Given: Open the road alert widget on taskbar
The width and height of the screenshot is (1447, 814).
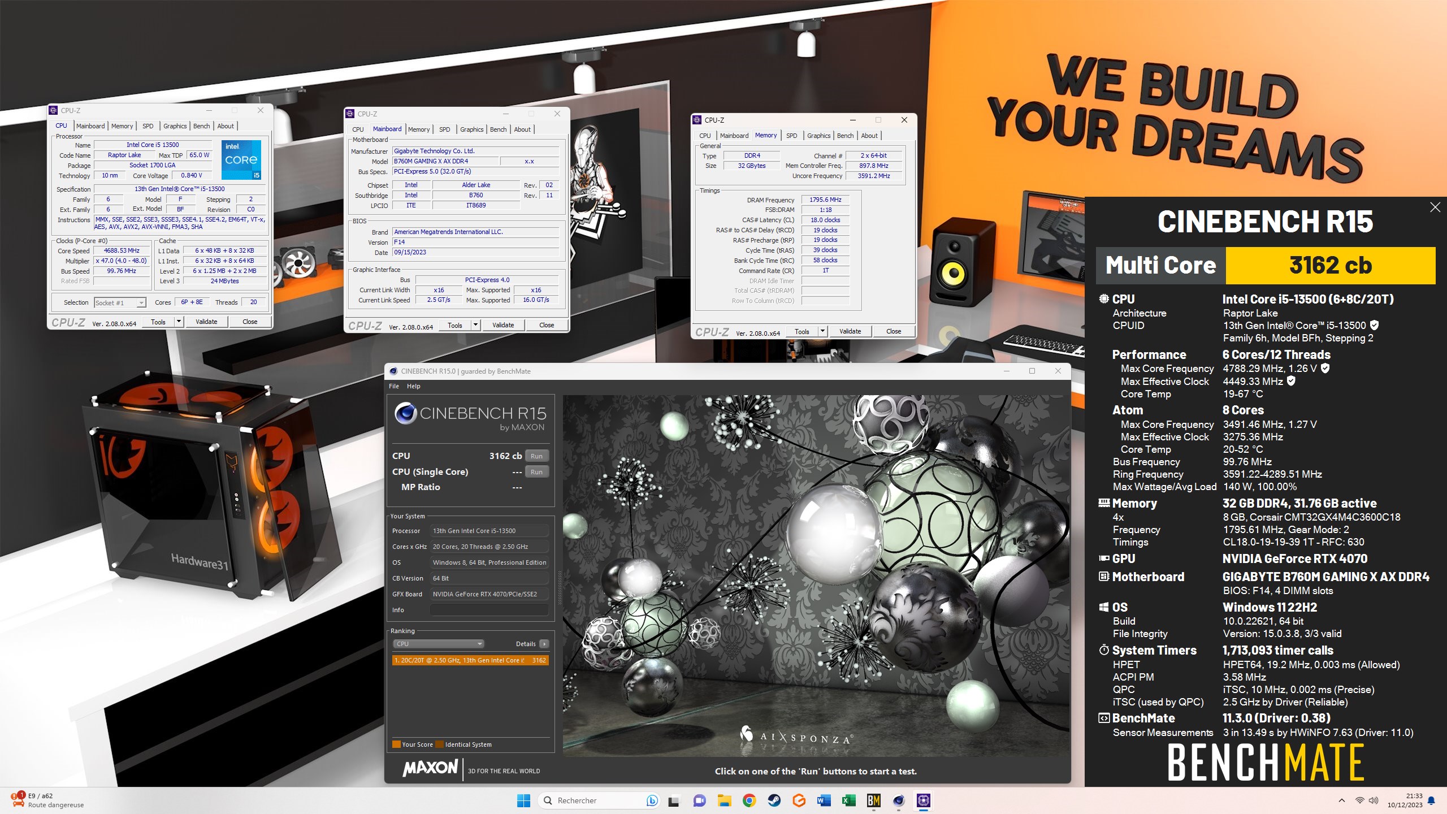Looking at the screenshot, I should click(47, 800).
